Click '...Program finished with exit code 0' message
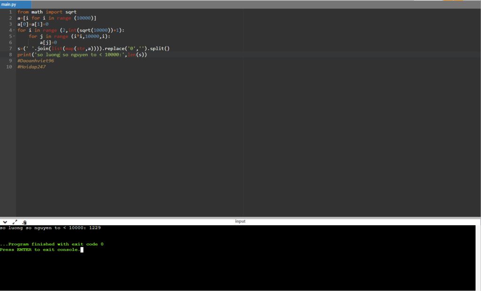This screenshot has width=481, height=291. [52, 244]
